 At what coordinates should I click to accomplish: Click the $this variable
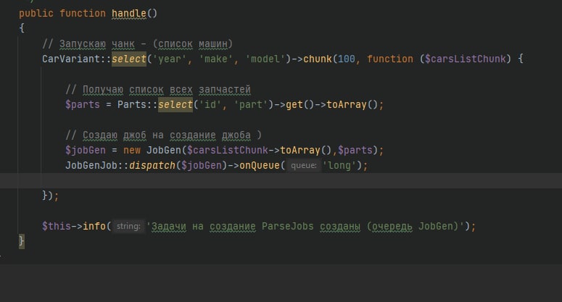[57, 226]
